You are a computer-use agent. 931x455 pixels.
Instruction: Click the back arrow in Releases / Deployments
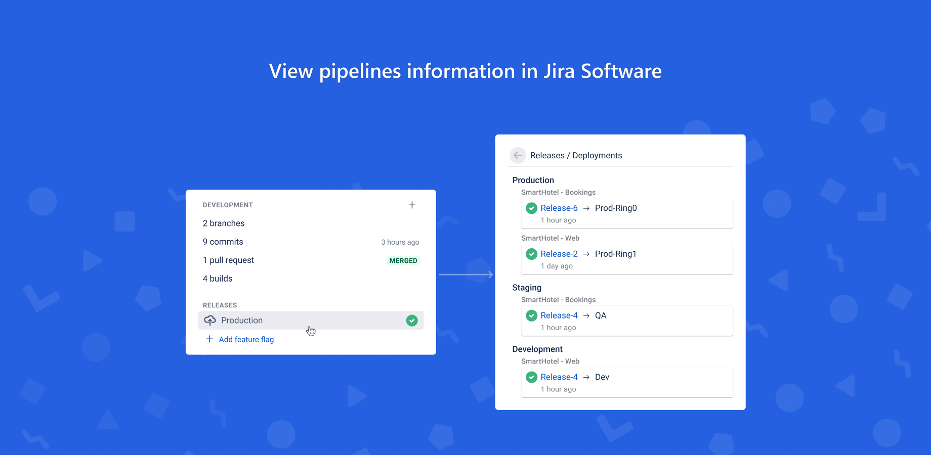coord(518,155)
